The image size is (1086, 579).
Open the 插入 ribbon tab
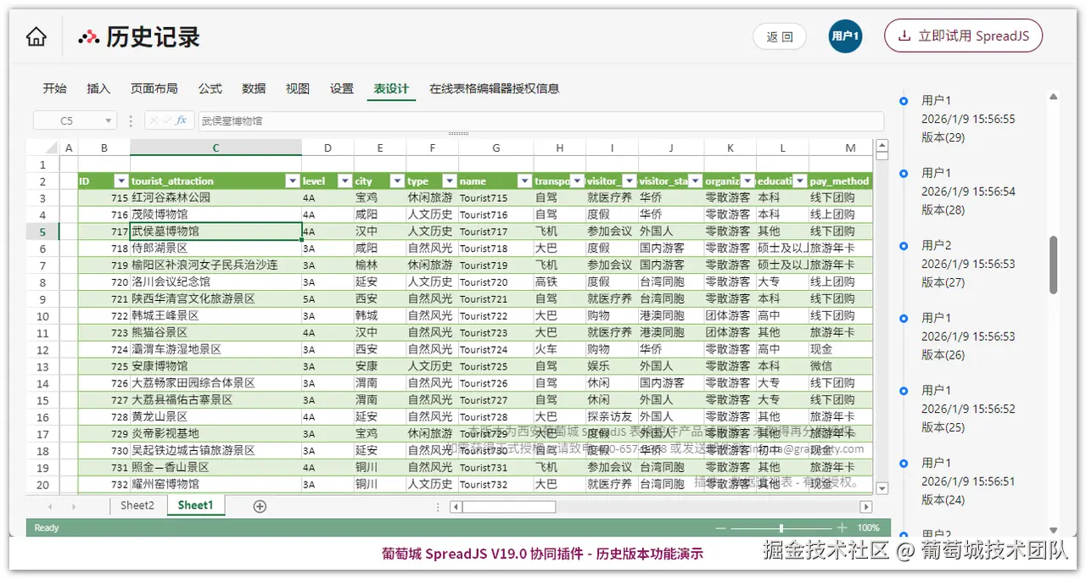click(98, 88)
